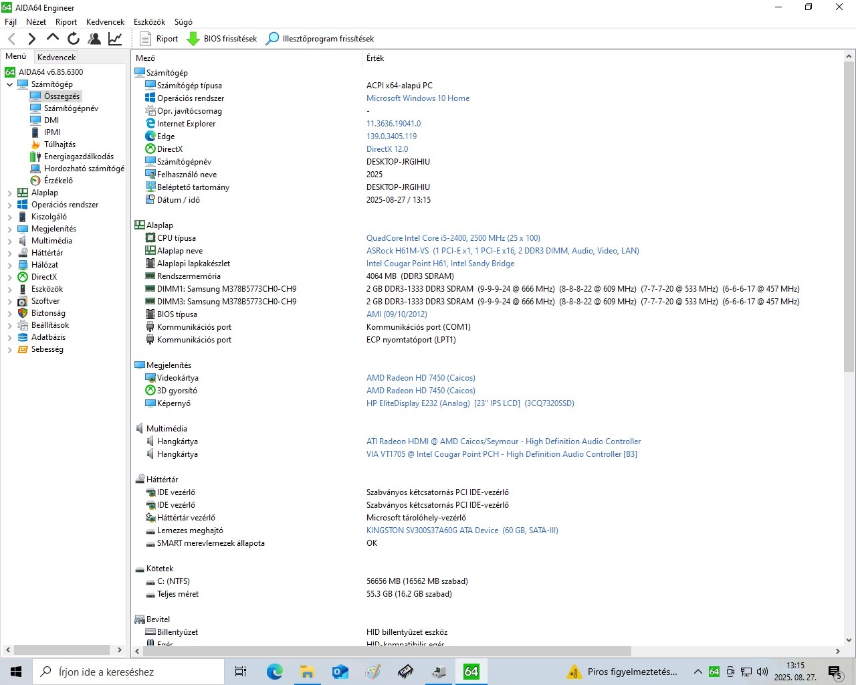856x685 pixels.
Task: Open the Súgó menu
Action: point(183,22)
